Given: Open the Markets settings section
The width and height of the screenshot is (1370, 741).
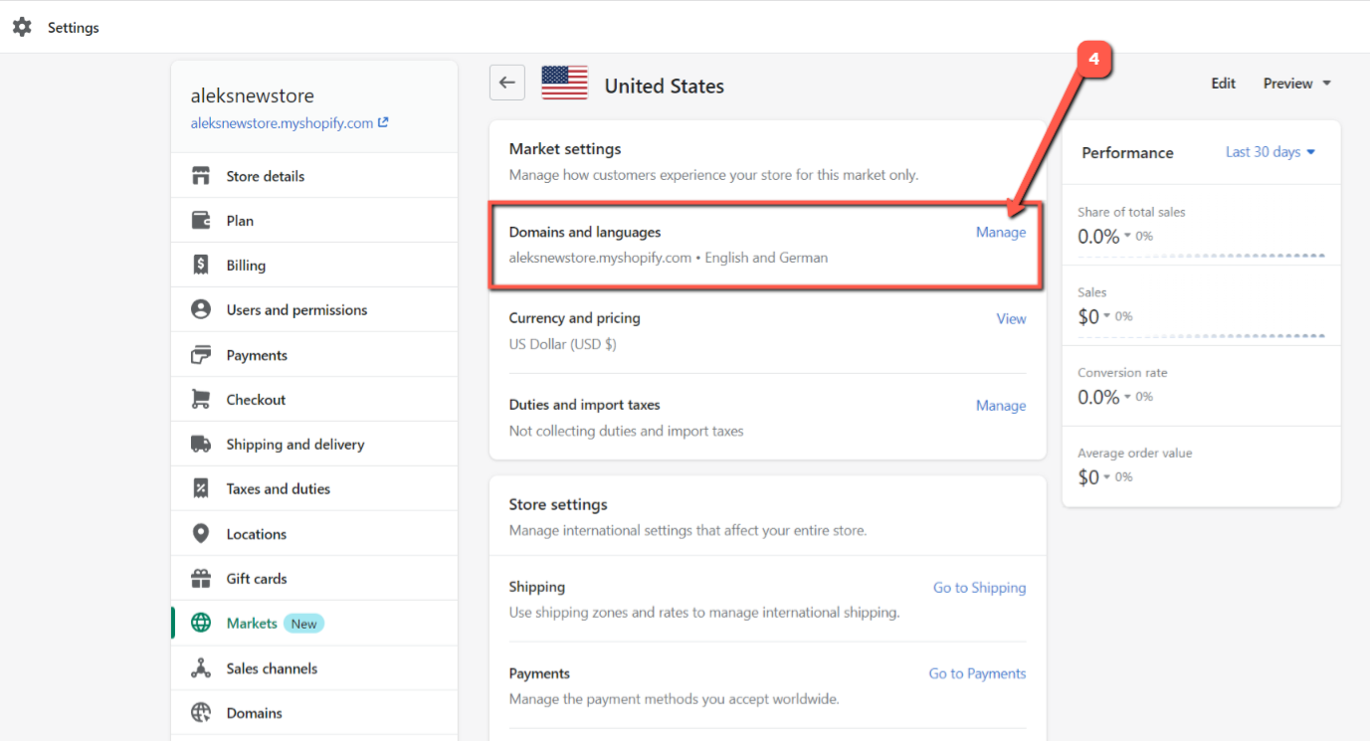Looking at the screenshot, I should click(314, 624).
